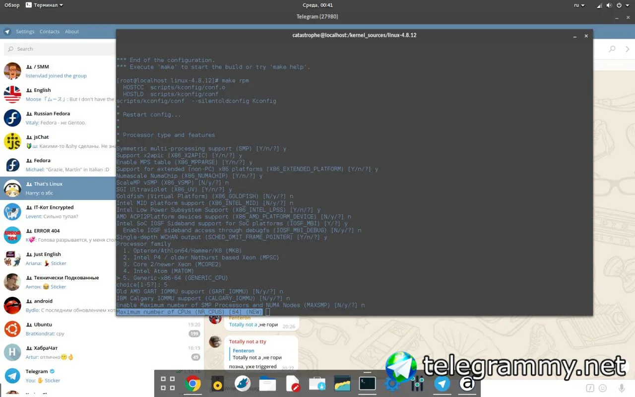Open the Contacts menu in Telegram
The height and width of the screenshot is (397, 635).
[x=50, y=32]
